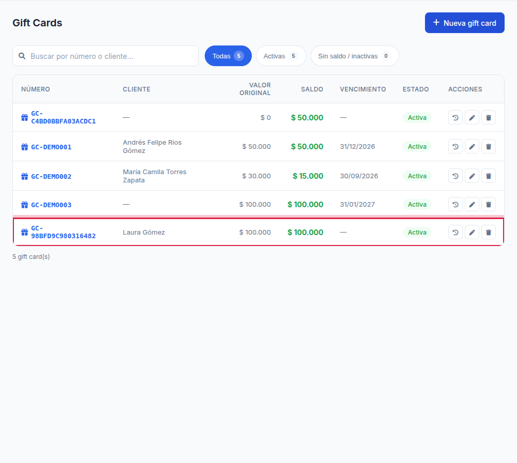This screenshot has height=463, width=517.
Task: Open history for GC-DEMO003
Action: tap(455, 204)
